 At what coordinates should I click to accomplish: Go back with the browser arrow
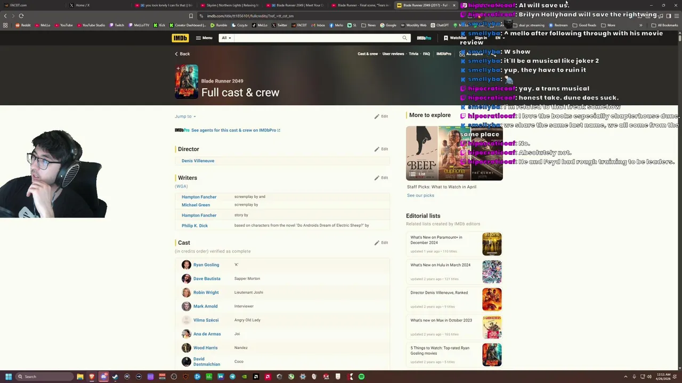click(x=5, y=16)
